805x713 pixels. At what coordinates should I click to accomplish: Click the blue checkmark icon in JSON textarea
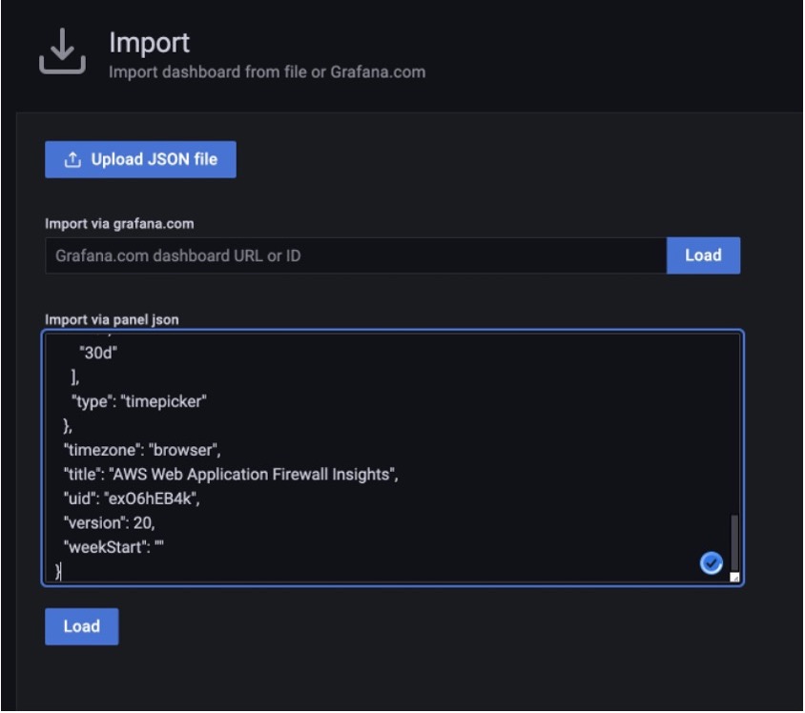coord(711,563)
